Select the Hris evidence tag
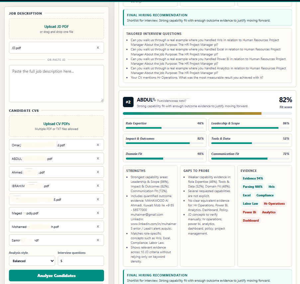This screenshot has height=284, width=300. pos(271,187)
